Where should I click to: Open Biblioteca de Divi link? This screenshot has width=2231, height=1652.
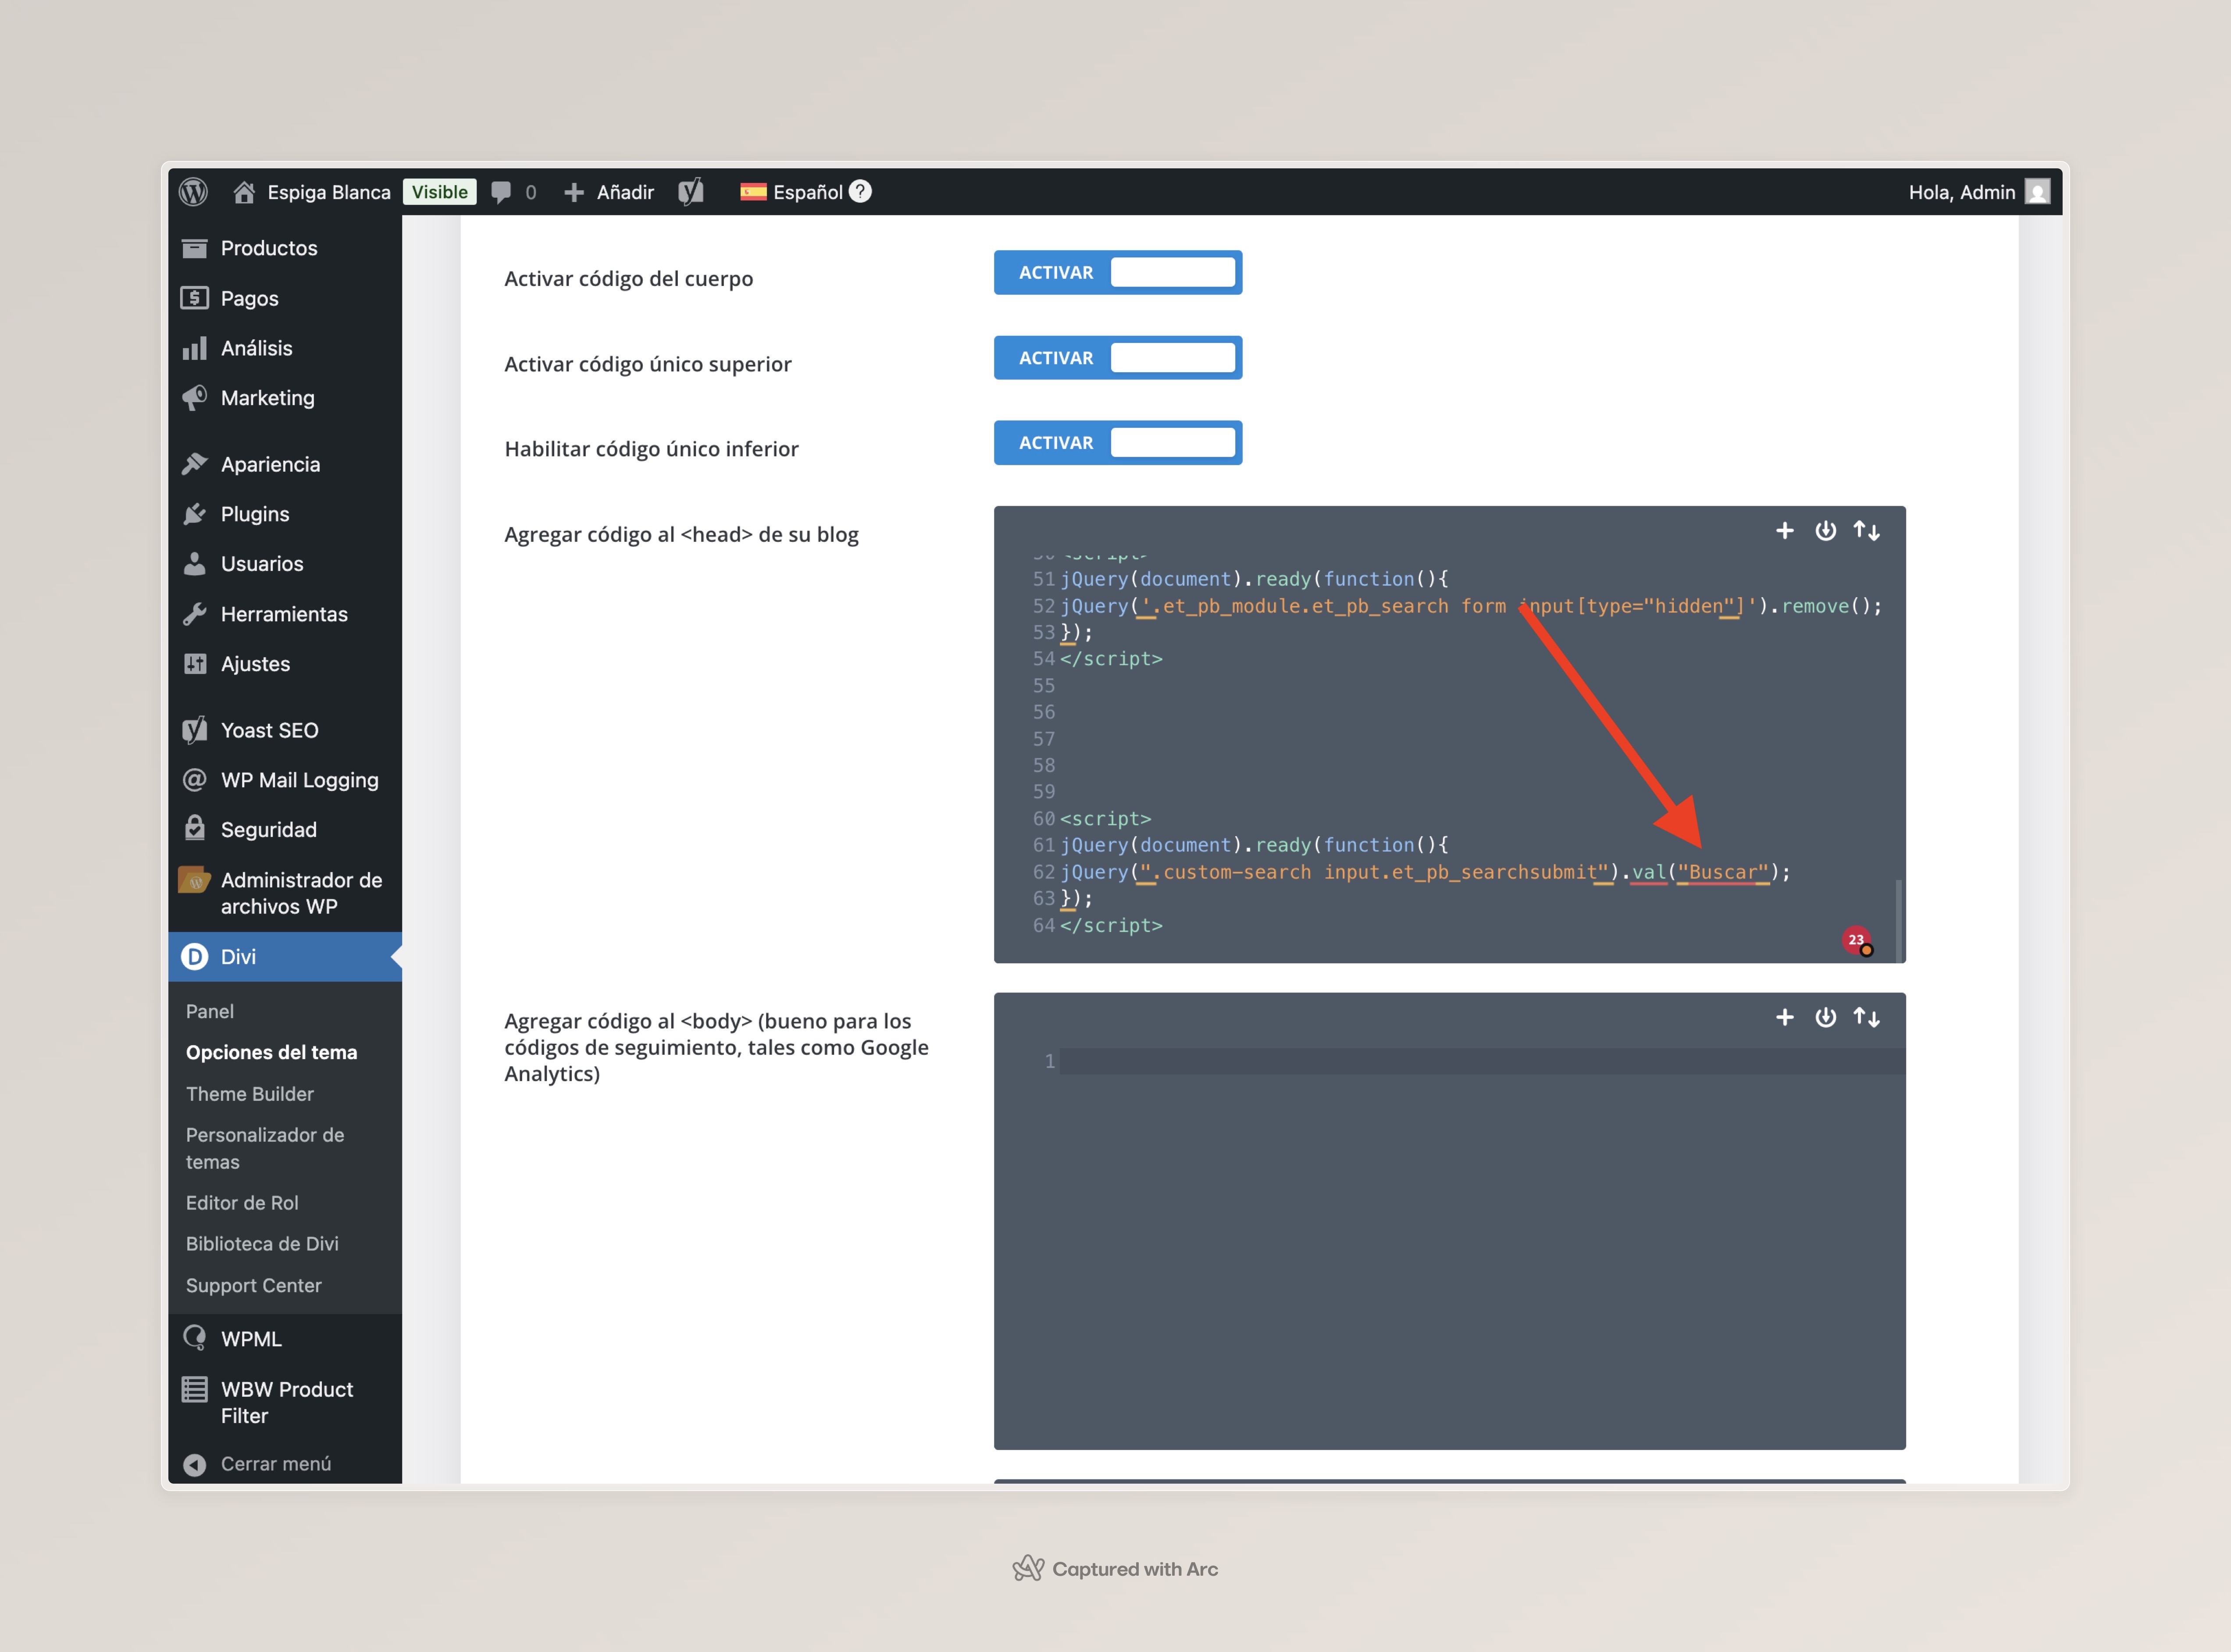click(x=262, y=1244)
